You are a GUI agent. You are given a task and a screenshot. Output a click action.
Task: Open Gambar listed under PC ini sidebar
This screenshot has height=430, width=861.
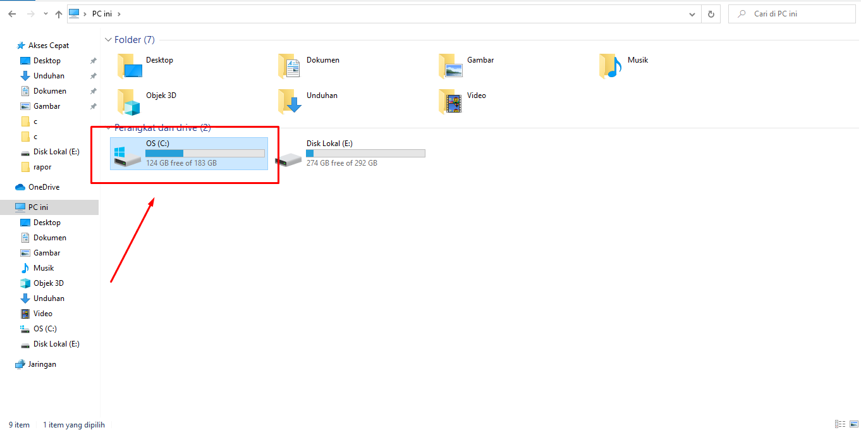(47, 253)
